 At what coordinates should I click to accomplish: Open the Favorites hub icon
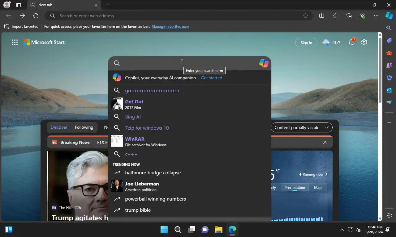pyautogui.click(x=335, y=16)
